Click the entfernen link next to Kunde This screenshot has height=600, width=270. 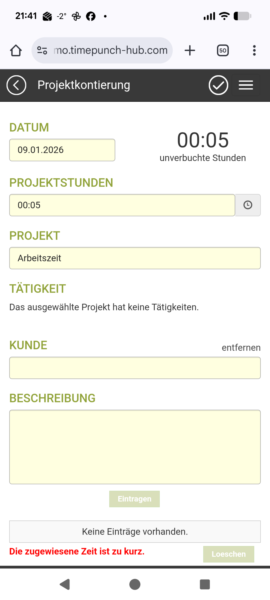241,348
